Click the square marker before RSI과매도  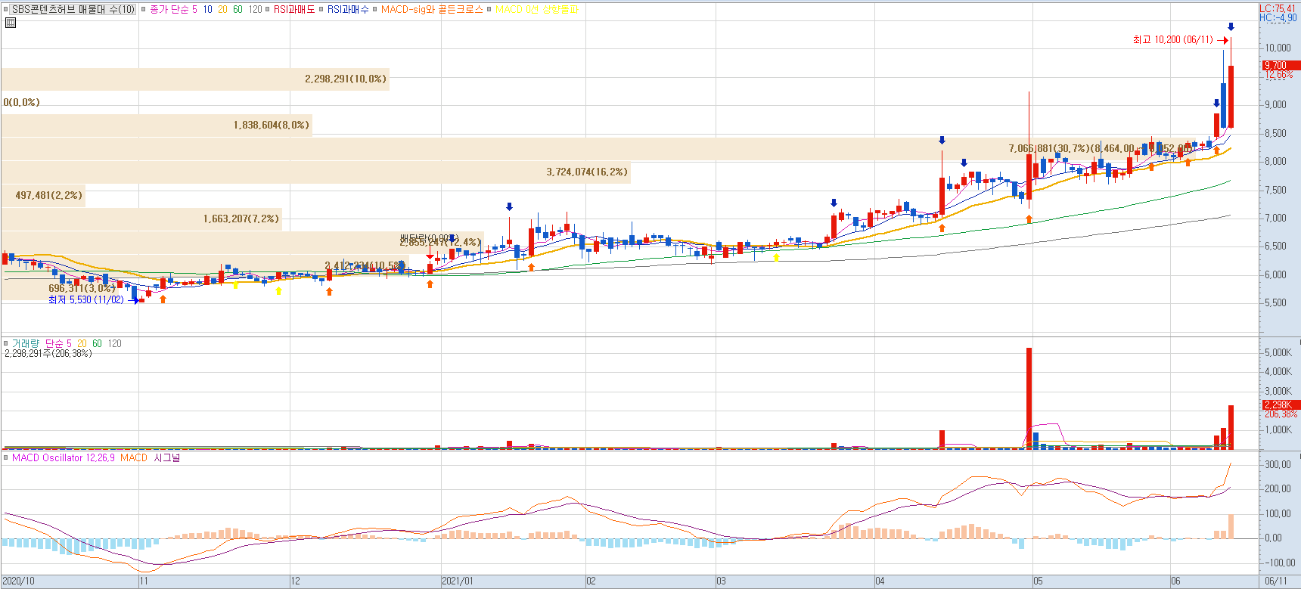tap(267, 10)
